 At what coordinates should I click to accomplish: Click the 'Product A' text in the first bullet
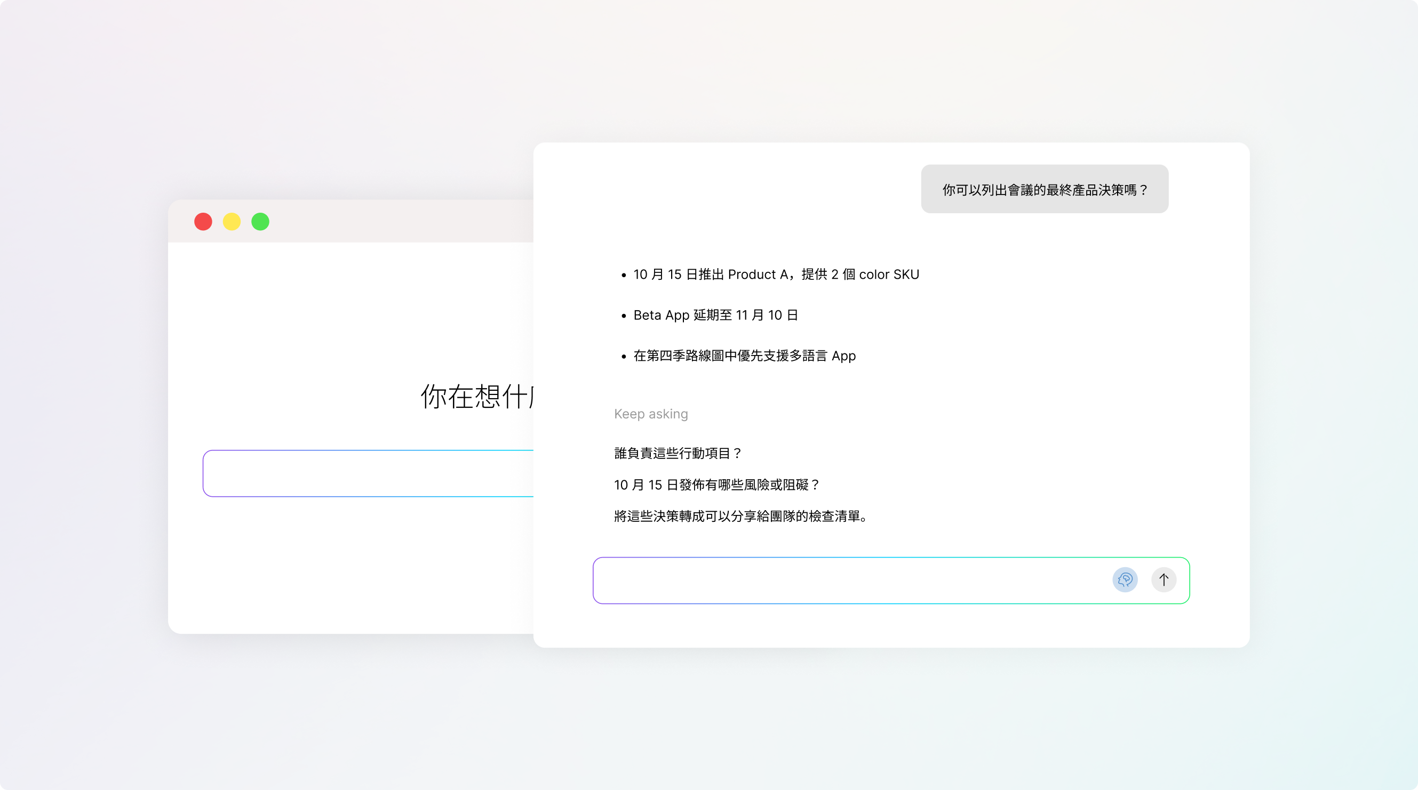pos(758,275)
